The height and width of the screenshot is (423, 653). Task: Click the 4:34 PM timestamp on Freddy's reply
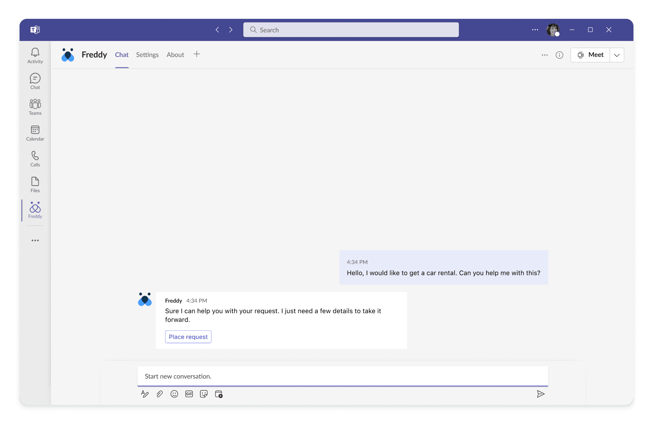coord(197,301)
